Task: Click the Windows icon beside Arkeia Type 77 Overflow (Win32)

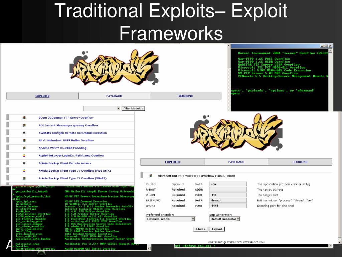Action: tap(24, 178)
